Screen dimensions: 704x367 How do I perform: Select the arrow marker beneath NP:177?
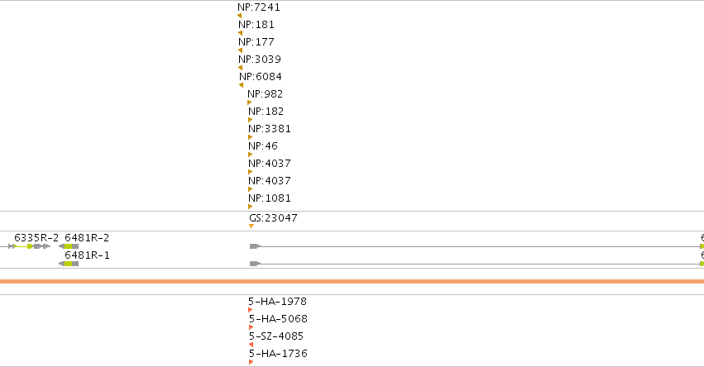coord(240,50)
